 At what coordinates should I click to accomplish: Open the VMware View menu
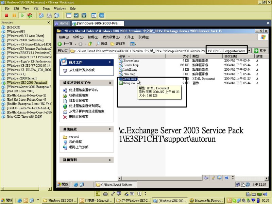click(x=26, y=8)
